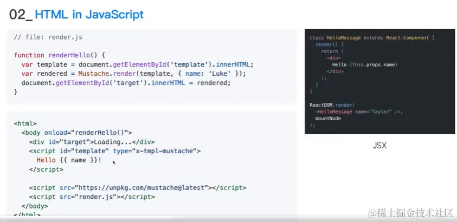Click the "ReactDOM.render(" line

[x=332, y=105]
